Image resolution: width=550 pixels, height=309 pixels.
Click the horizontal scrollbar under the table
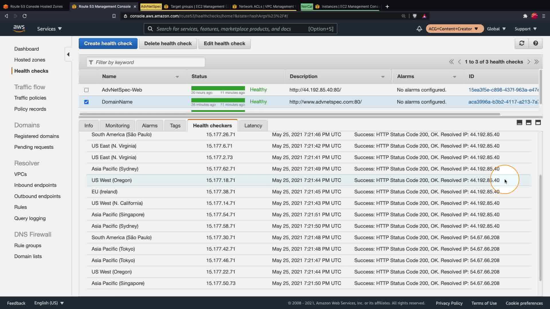pos(289,114)
